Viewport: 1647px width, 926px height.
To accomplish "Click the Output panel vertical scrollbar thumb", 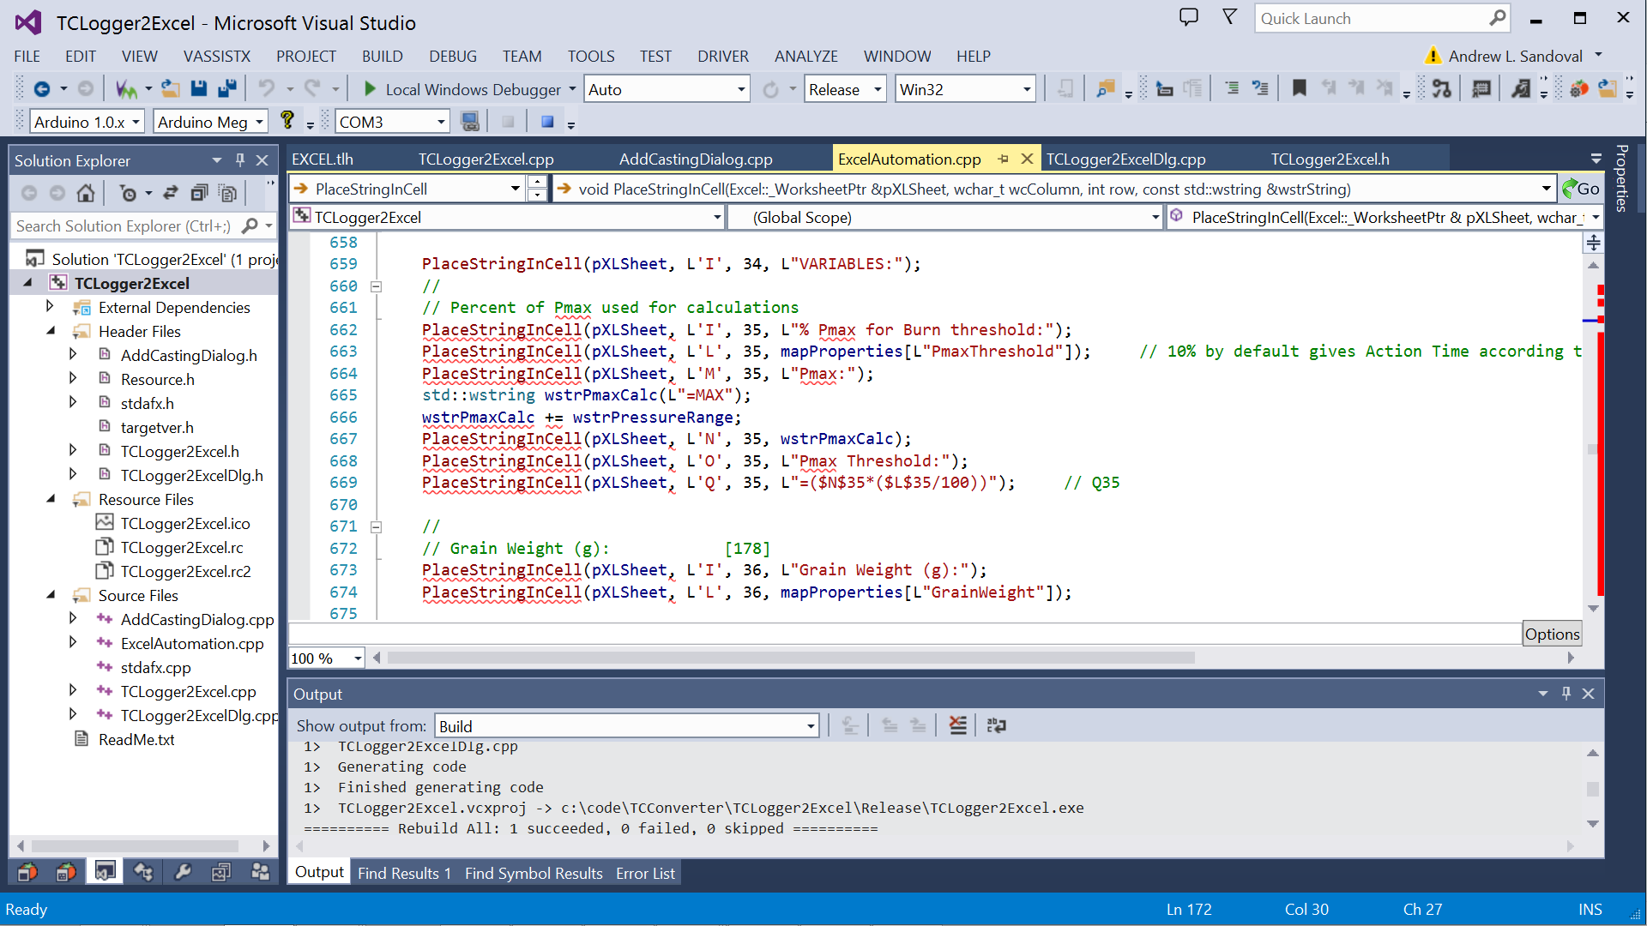I will point(1592,789).
